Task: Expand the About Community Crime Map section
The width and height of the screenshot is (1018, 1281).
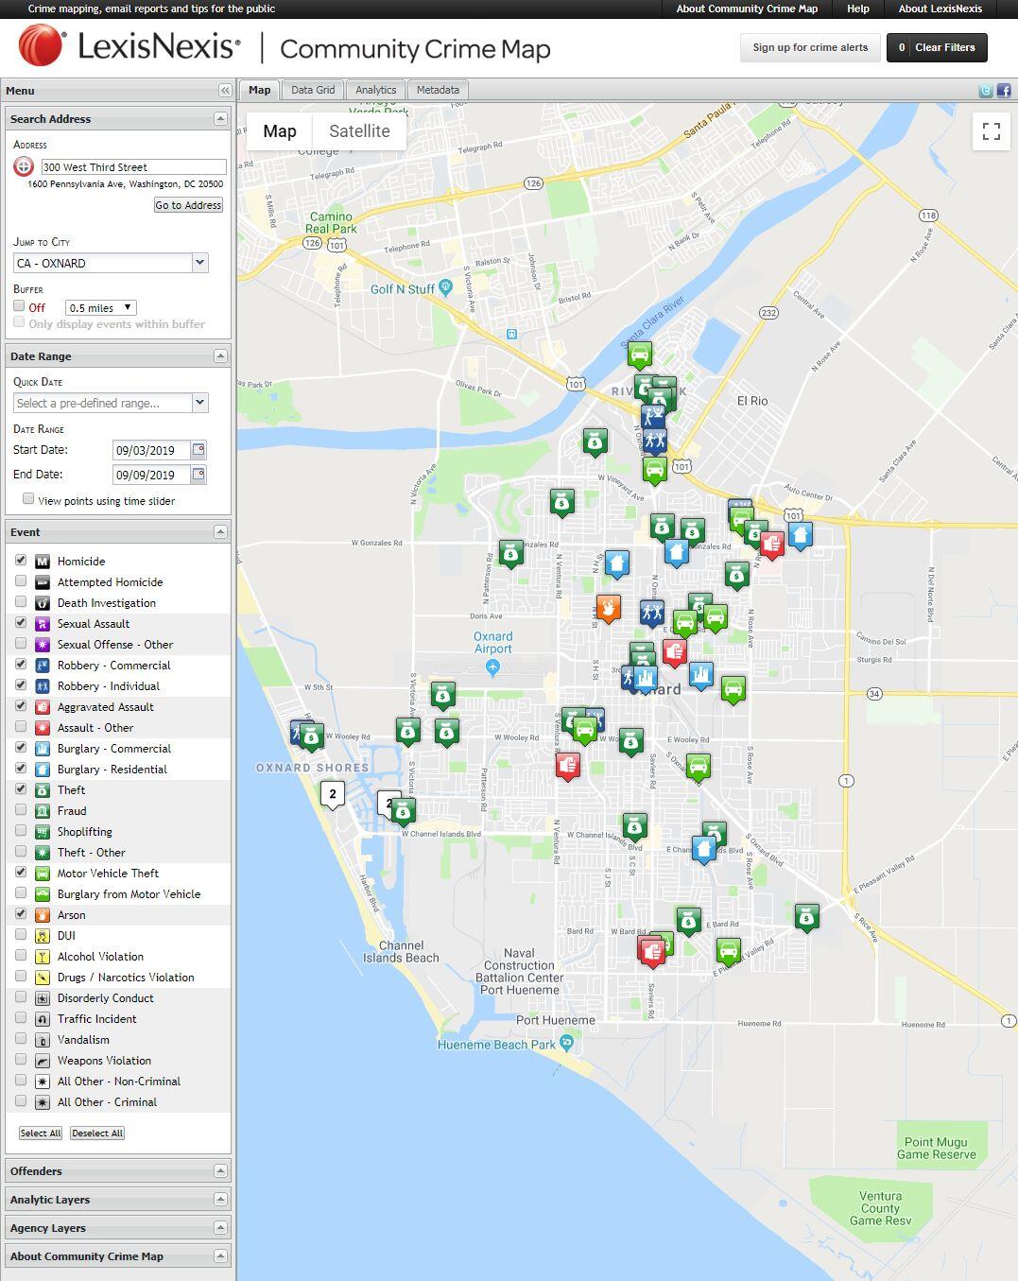Action: tap(220, 1256)
